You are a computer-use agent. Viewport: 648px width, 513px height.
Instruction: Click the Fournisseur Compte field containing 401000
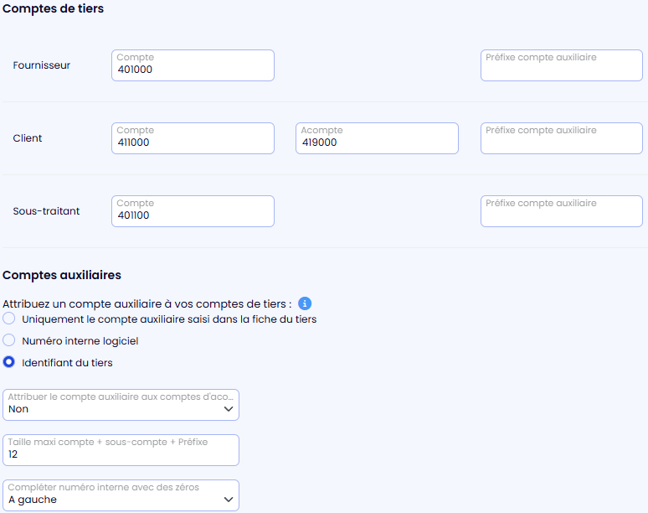[193, 65]
